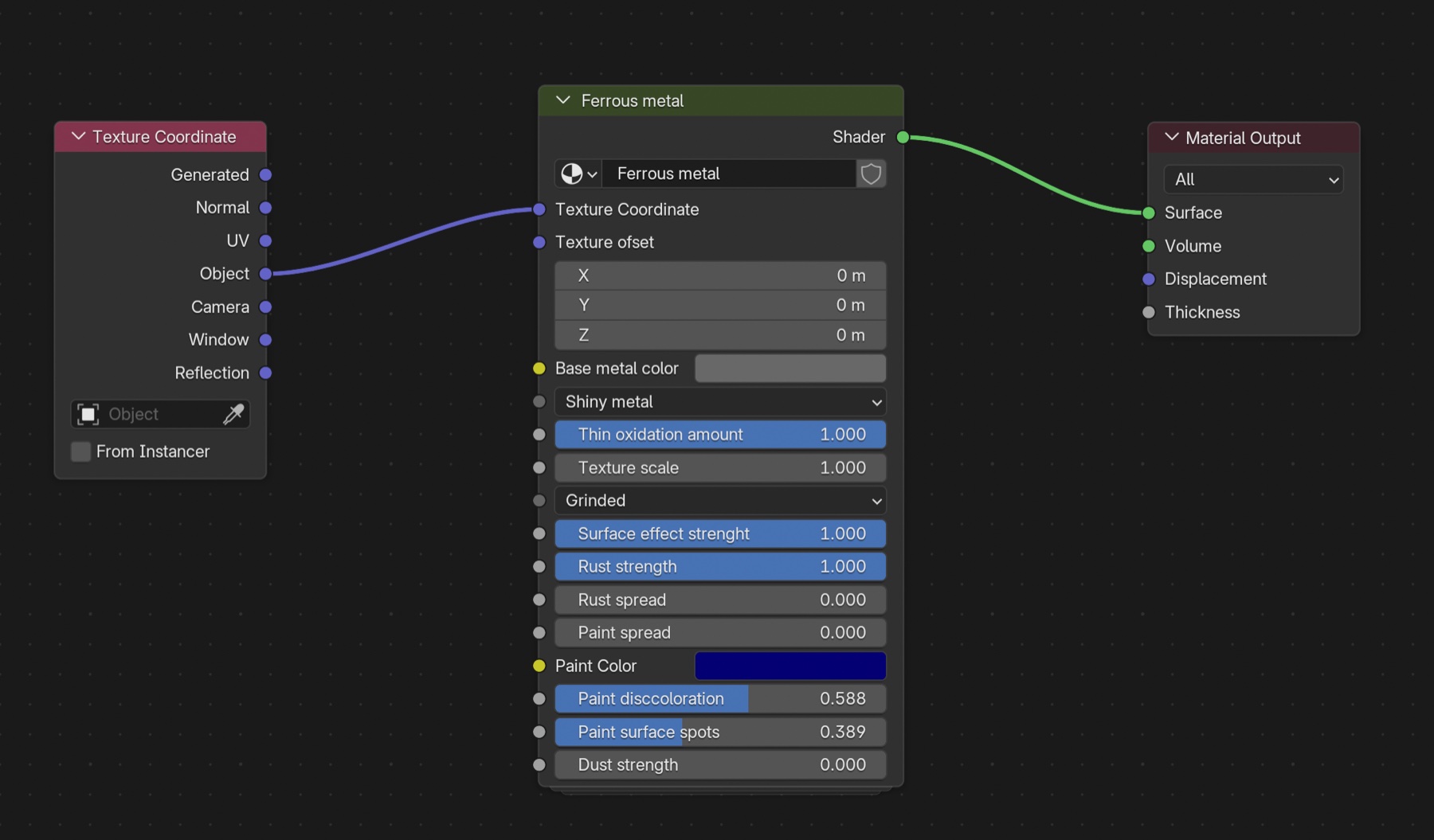This screenshot has height=840, width=1434.
Task: Click the Object field's object icon
Action: click(x=88, y=414)
